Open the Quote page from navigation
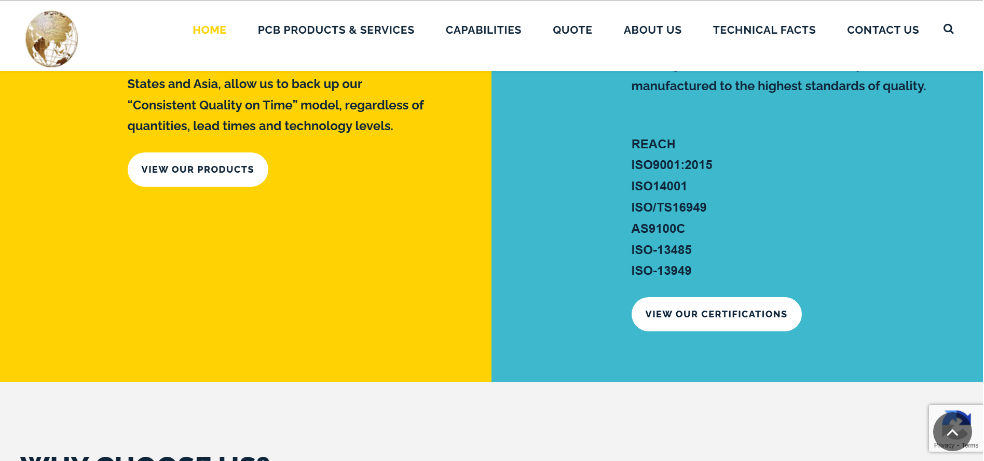This screenshot has height=461, width=984. (572, 30)
